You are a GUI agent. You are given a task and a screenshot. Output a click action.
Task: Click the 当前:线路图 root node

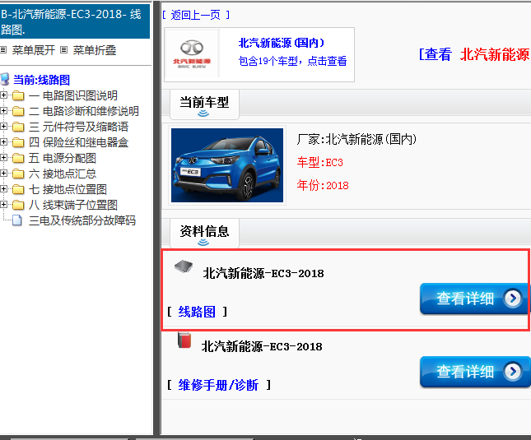42,80
